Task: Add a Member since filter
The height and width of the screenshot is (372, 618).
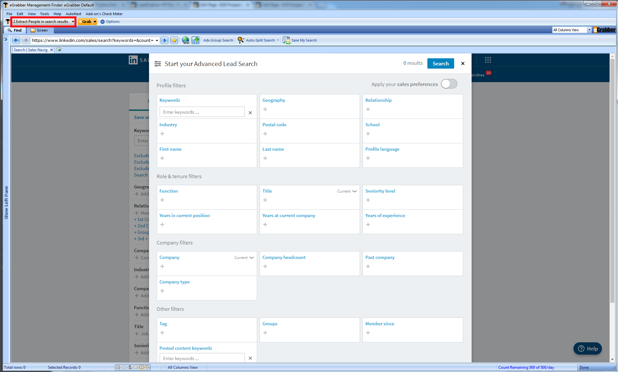Action: pos(368,333)
